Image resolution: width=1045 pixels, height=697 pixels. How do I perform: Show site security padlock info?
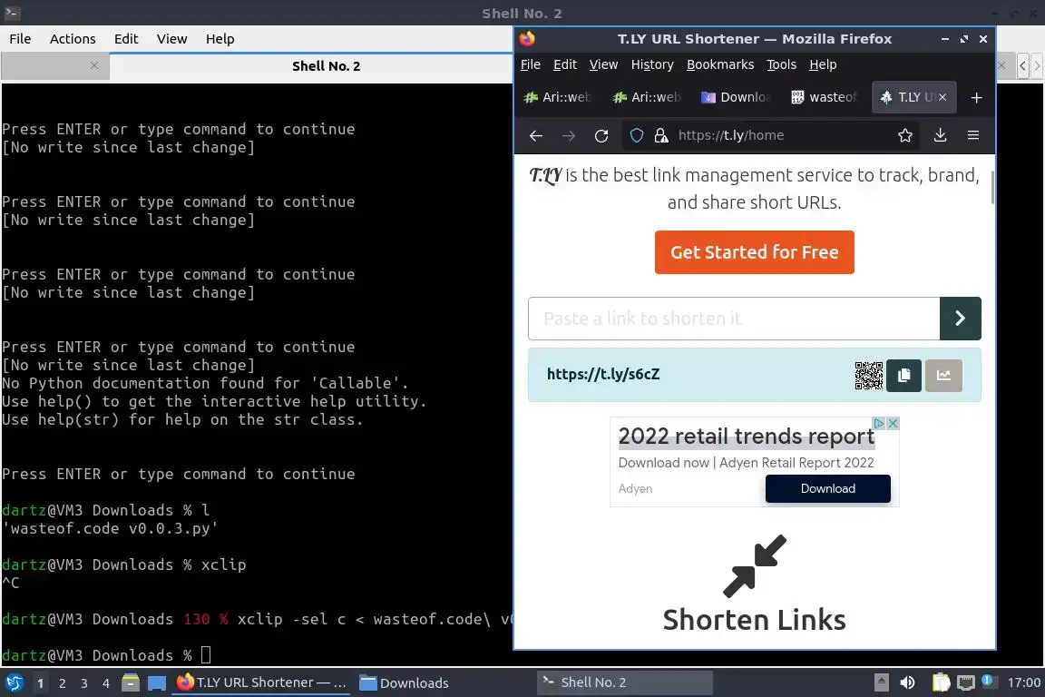click(x=661, y=135)
